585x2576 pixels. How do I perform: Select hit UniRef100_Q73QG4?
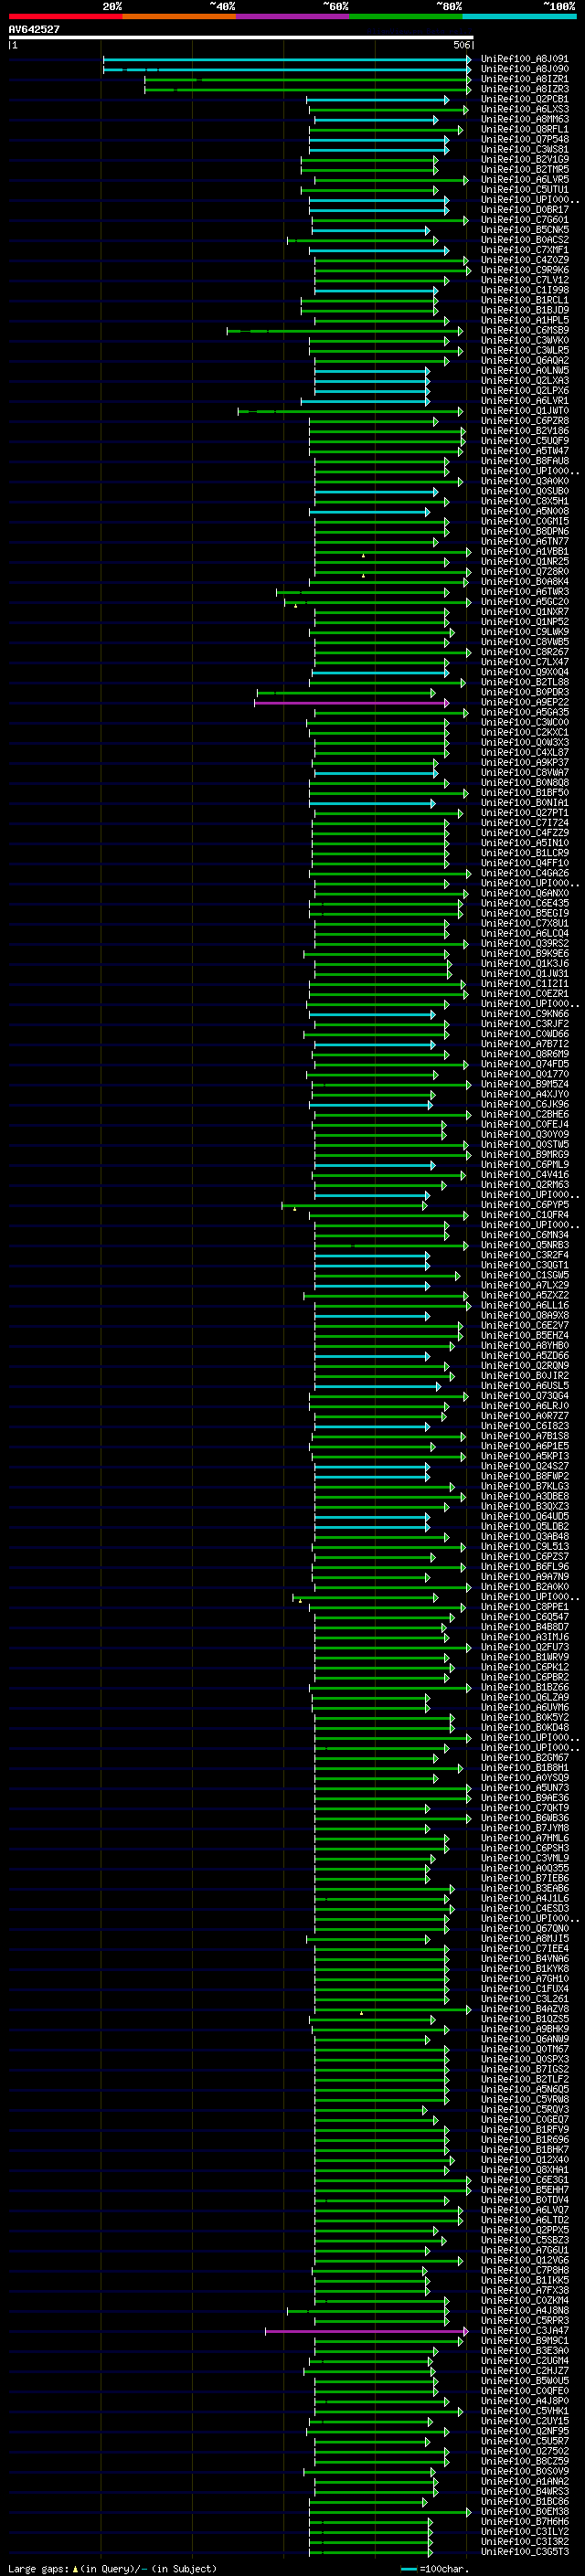pyautogui.click(x=524, y=1397)
